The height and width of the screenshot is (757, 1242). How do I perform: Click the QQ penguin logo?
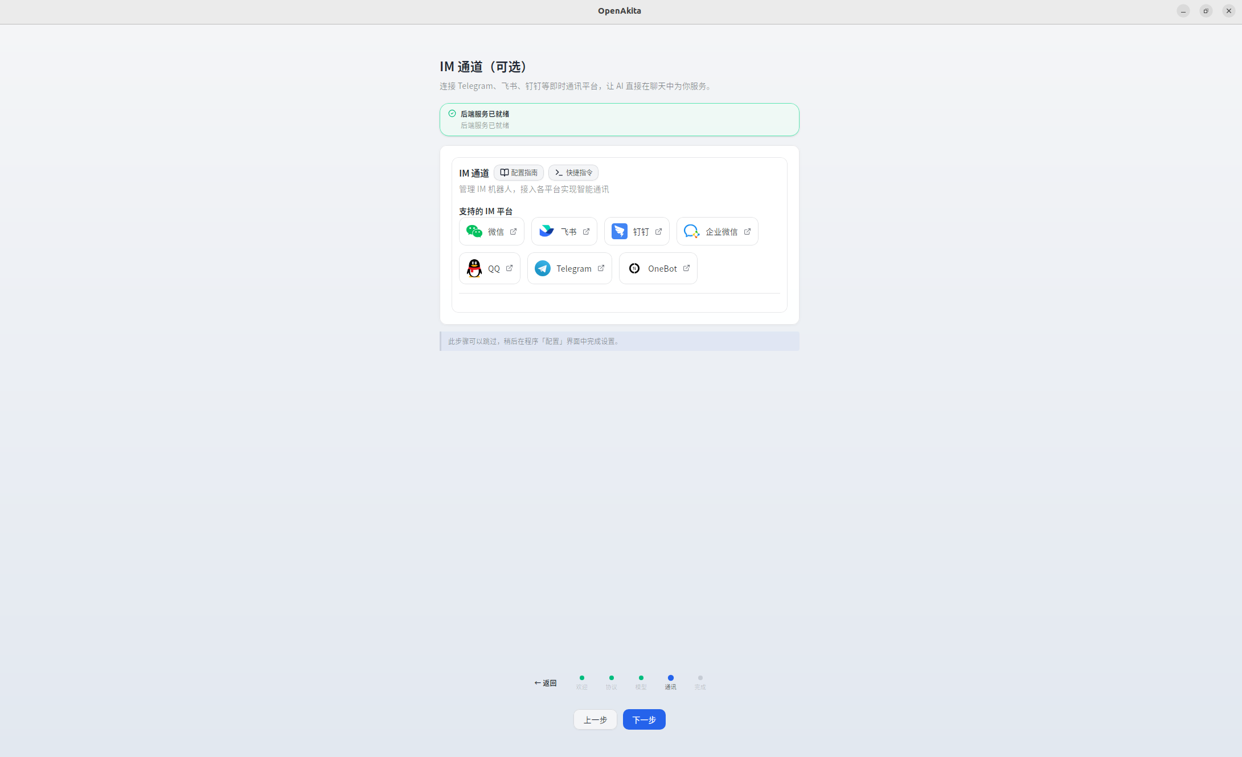tap(474, 268)
